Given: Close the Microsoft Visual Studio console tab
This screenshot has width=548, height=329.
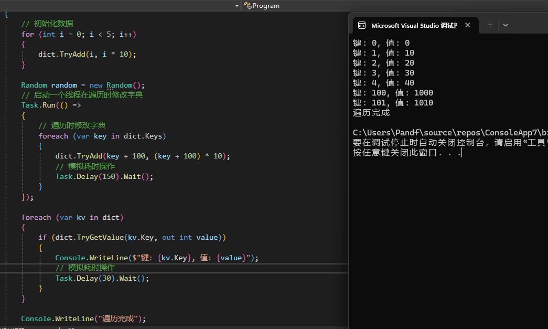Looking at the screenshot, I should (x=468, y=25).
